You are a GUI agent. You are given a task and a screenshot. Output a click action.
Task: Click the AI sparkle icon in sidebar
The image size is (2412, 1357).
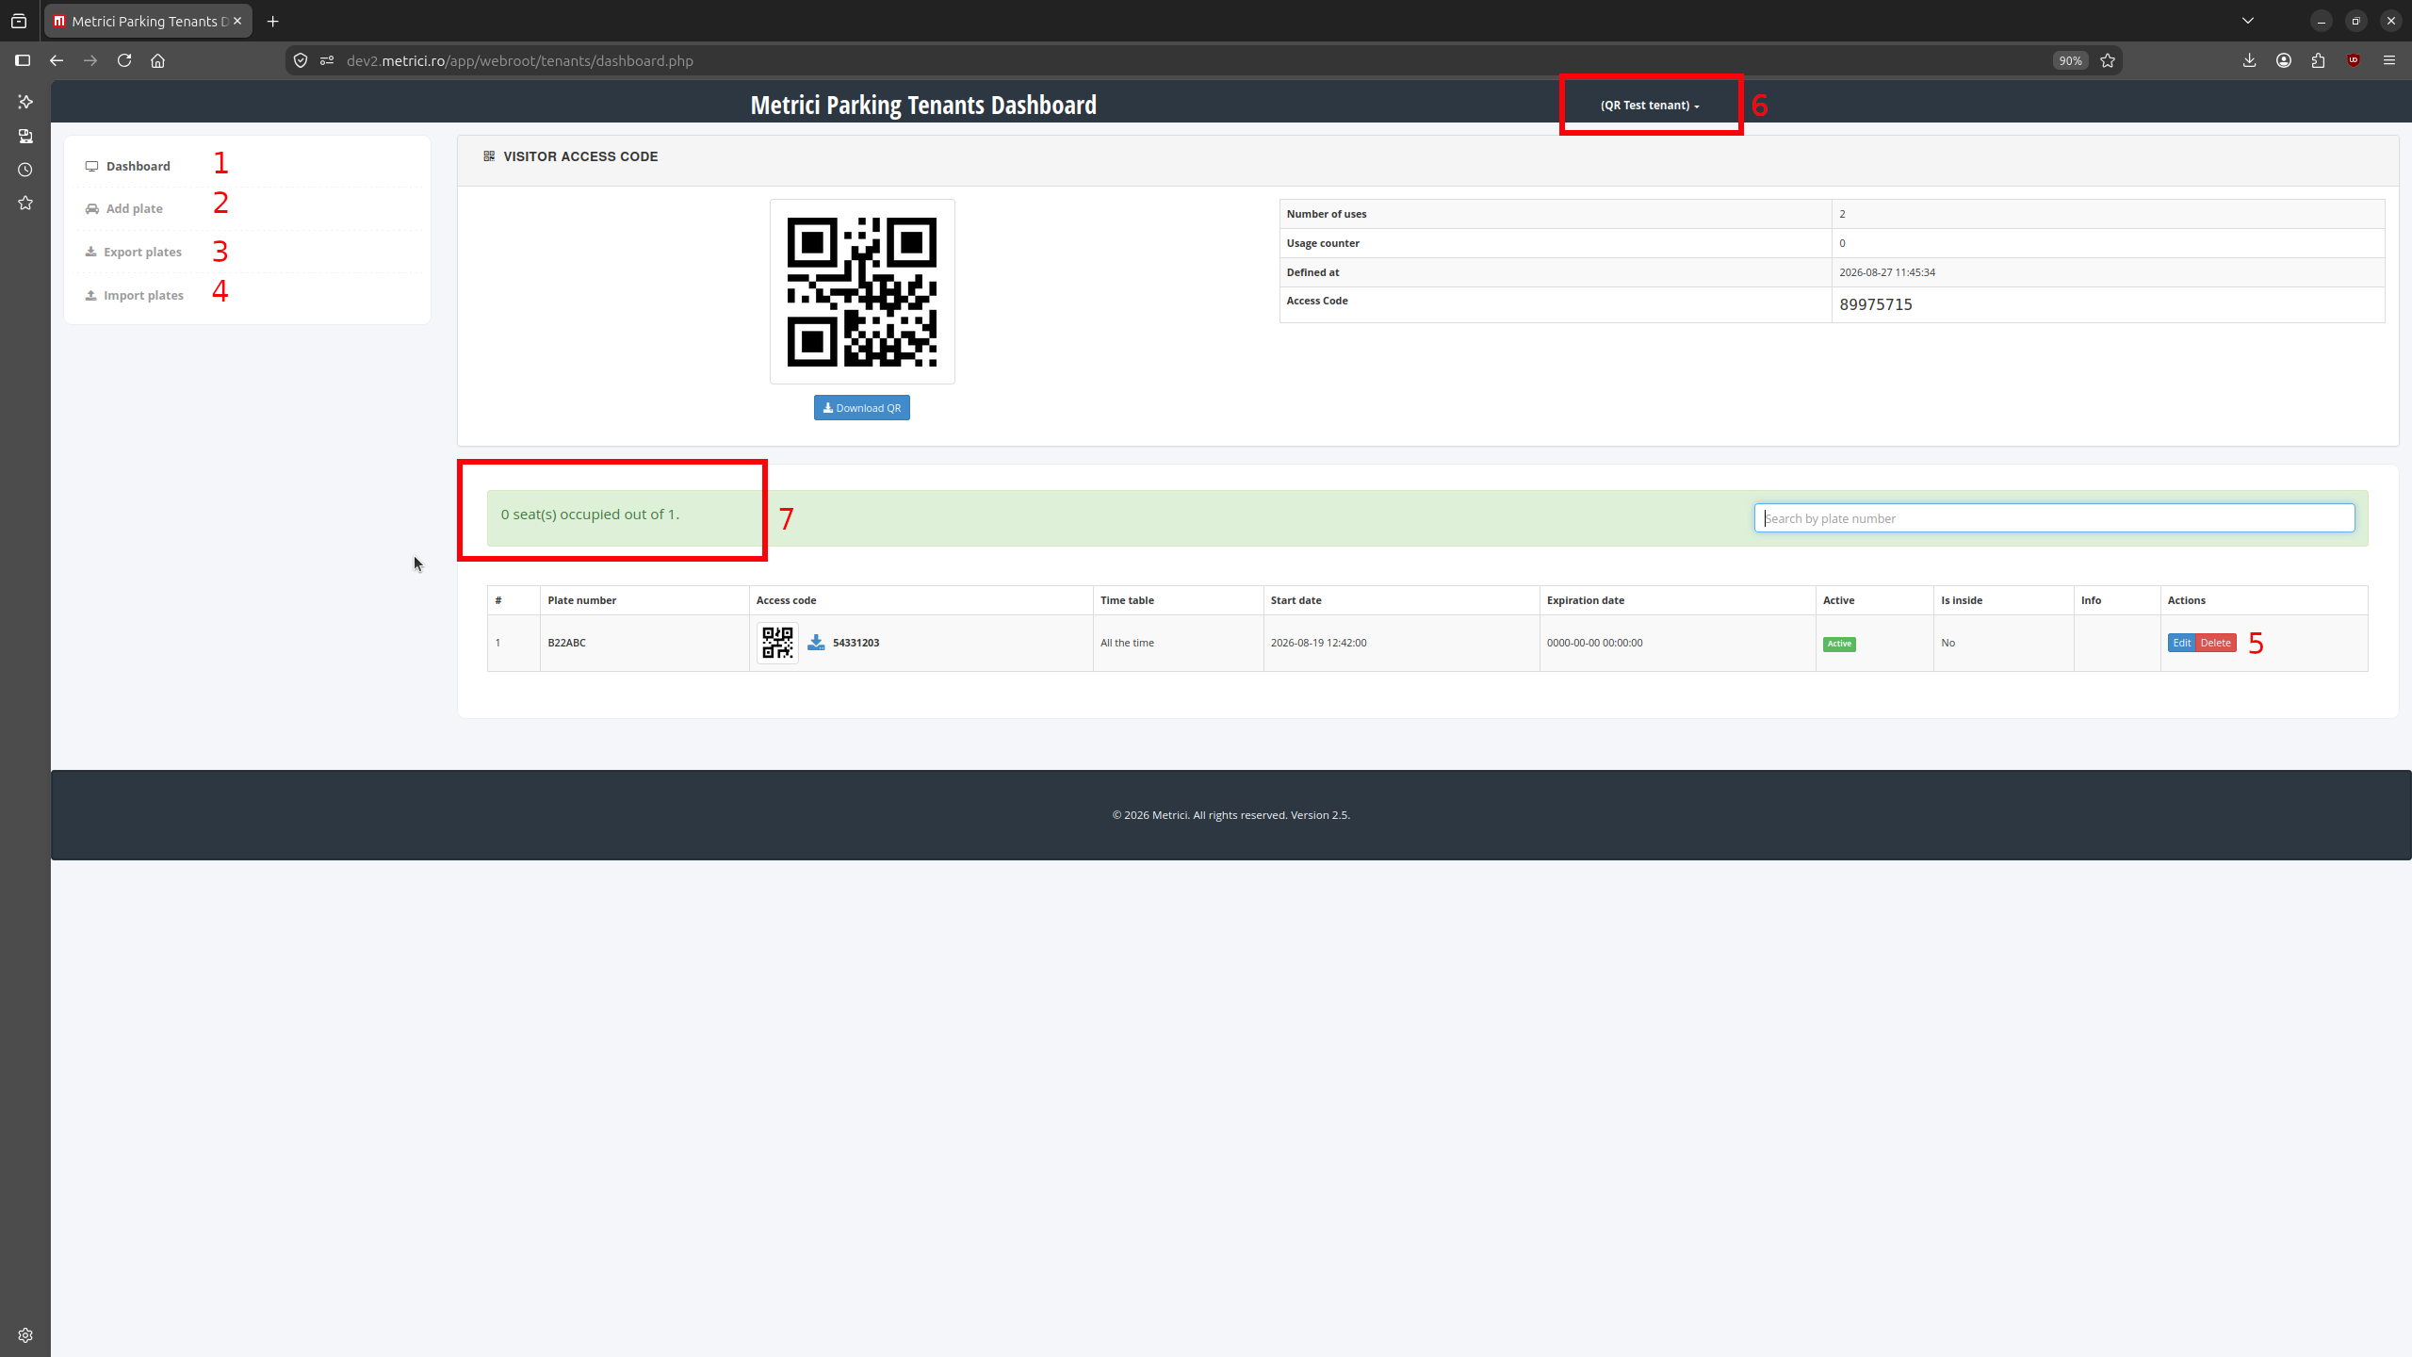point(25,102)
